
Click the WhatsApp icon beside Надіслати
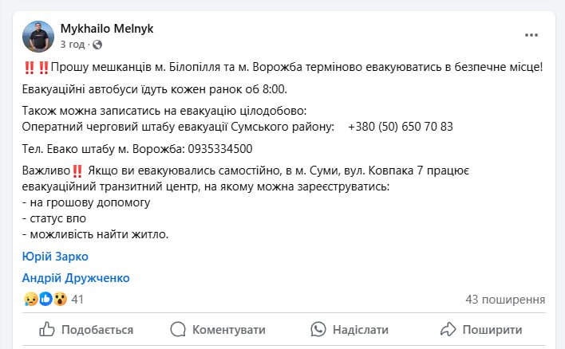319,329
